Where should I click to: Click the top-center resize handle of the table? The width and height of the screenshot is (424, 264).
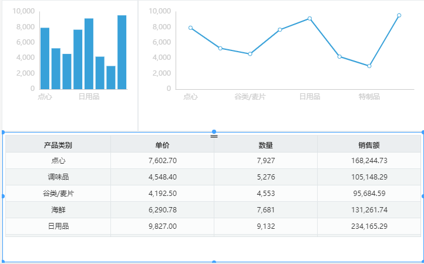(x=214, y=132)
